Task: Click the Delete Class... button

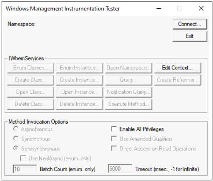Action: click(x=31, y=104)
